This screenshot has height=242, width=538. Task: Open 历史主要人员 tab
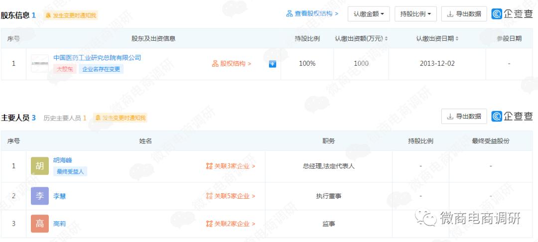[65, 118]
